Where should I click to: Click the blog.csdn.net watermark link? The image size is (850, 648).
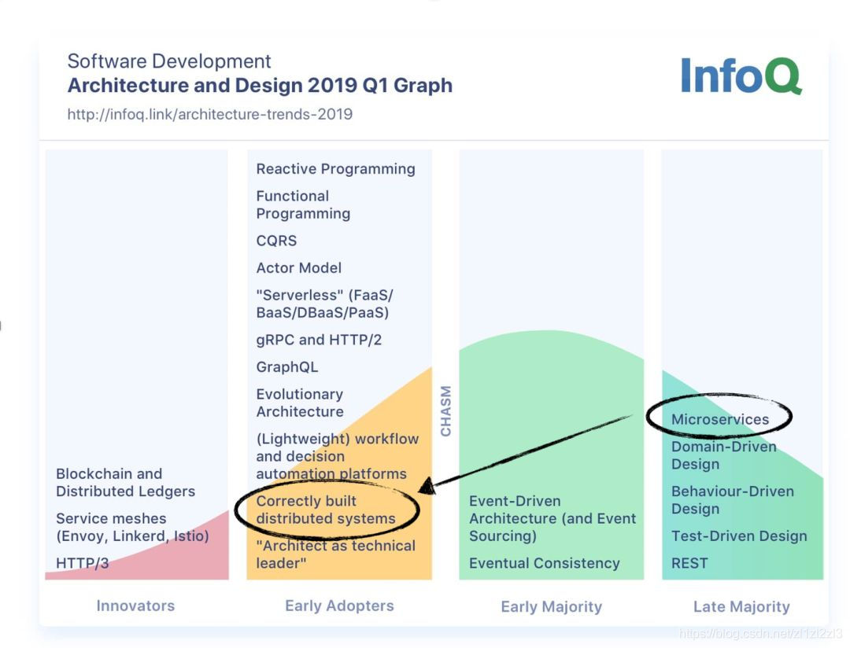click(760, 634)
